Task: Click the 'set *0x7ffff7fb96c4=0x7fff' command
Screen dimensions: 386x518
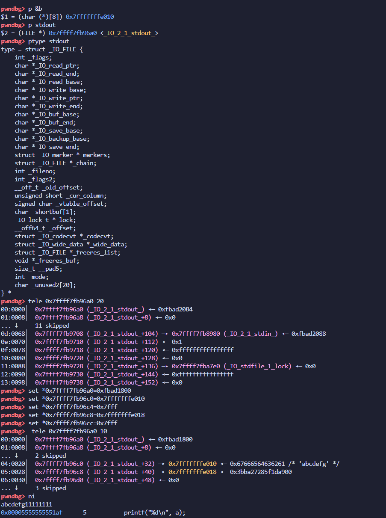Action: (x=73, y=407)
